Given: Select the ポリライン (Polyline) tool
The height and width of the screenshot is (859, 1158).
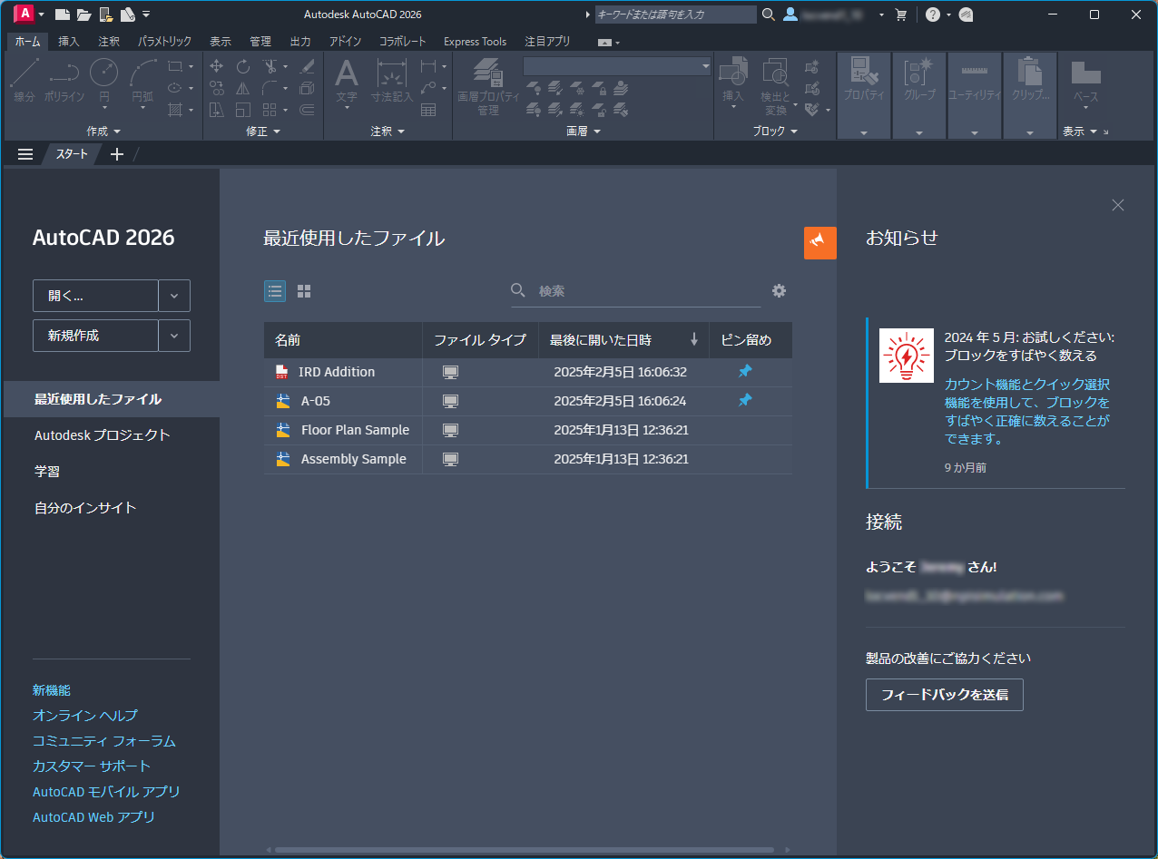Looking at the screenshot, I should pyautogui.click(x=64, y=80).
